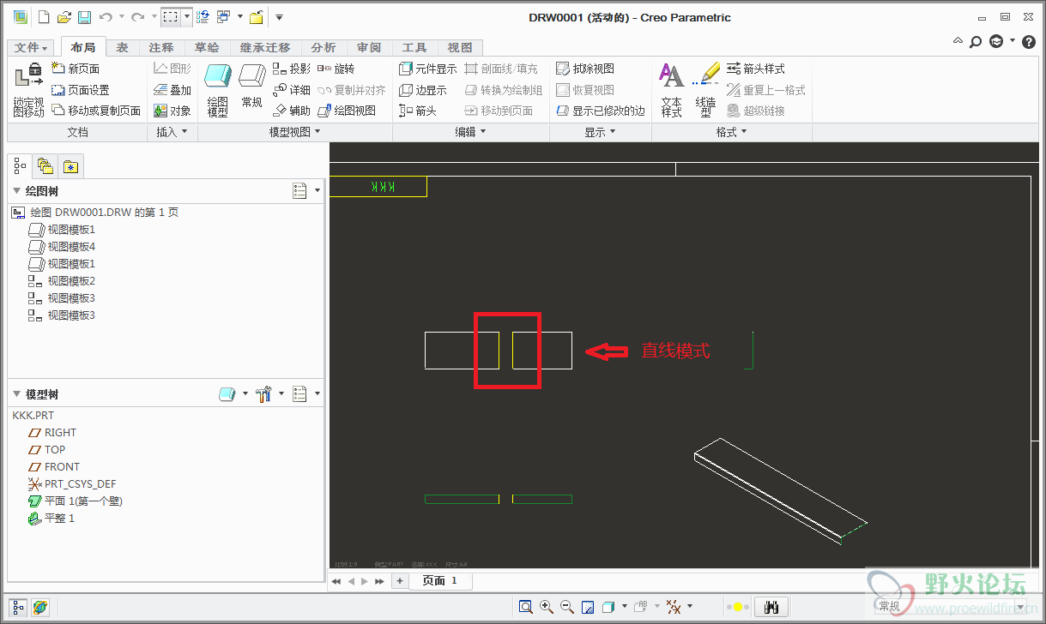Select the 锁定视图移动 lock view tool

point(28,90)
